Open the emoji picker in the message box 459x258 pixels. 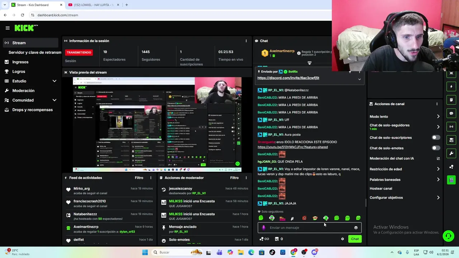tap(356, 228)
